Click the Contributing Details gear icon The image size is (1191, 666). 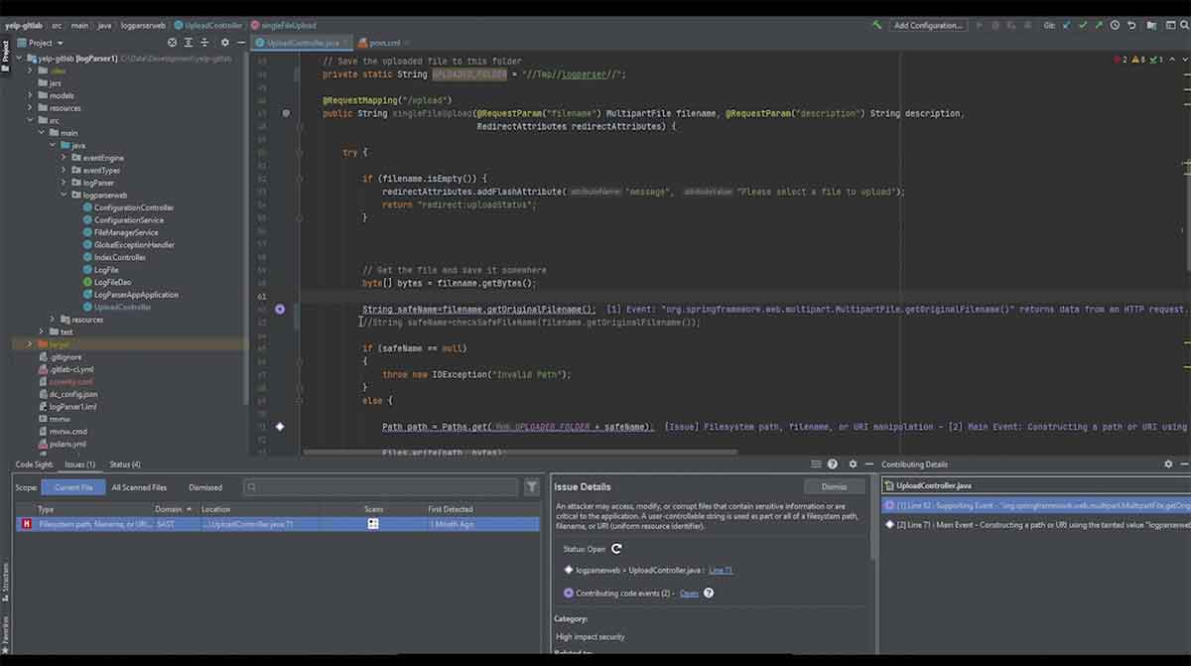coord(1168,465)
